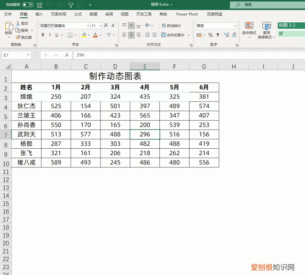The image size is (305, 275).
Task: Click the phonetic guide wen icon
Action: point(109,35)
